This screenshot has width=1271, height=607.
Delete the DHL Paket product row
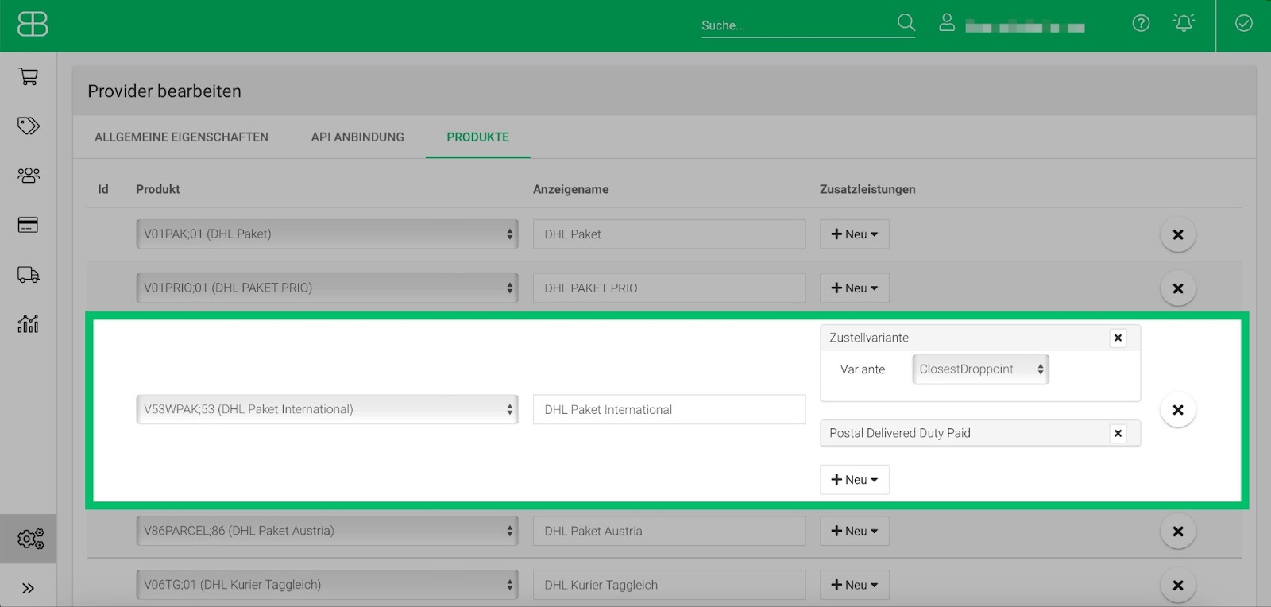[x=1178, y=234]
